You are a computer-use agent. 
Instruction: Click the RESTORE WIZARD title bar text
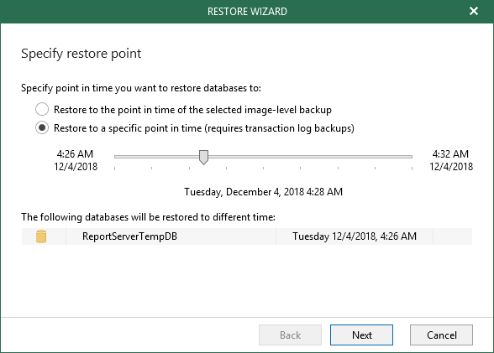click(x=247, y=12)
